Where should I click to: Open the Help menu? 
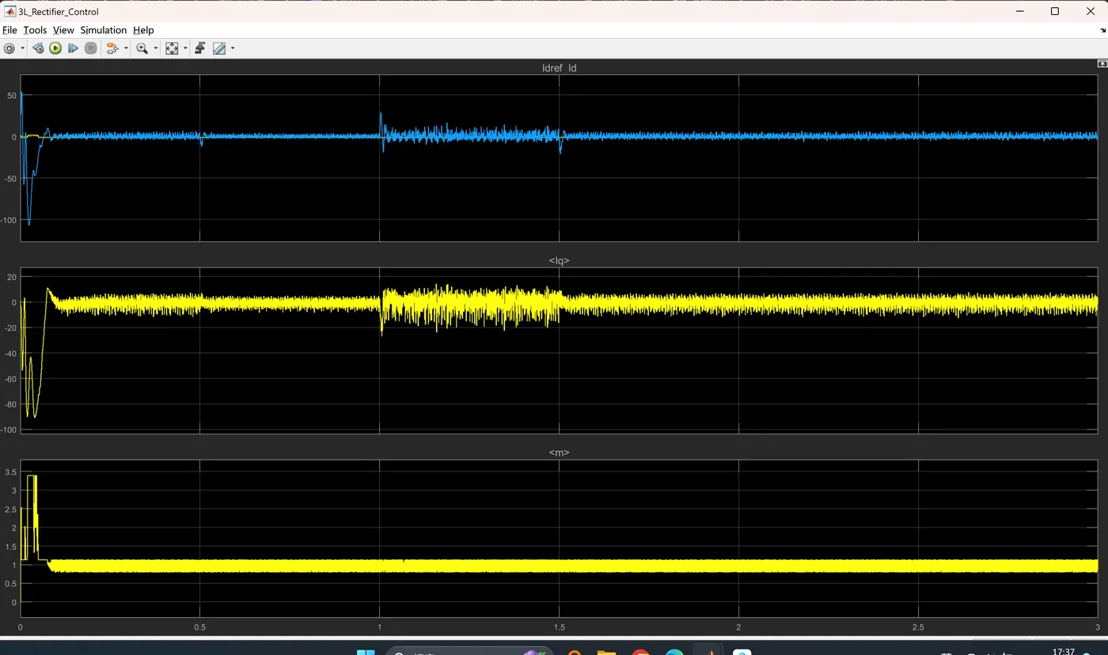click(x=143, y=30)
